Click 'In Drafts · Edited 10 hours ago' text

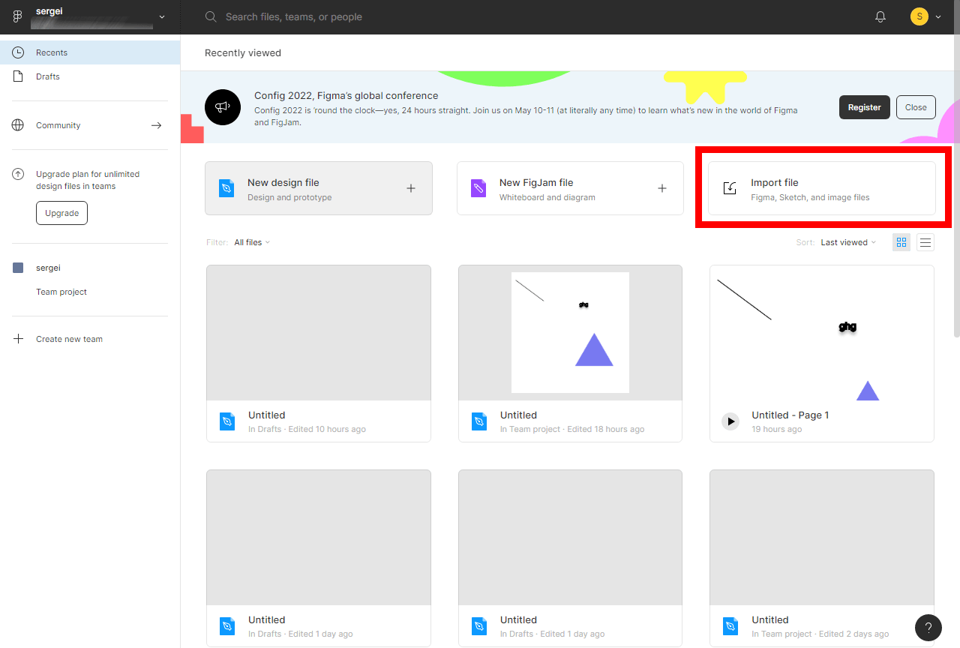[307, 429]
